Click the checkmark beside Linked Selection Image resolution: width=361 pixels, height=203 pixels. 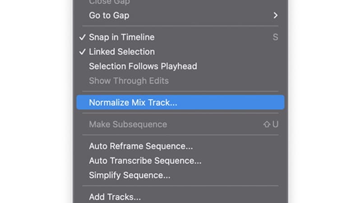pos(82,52)
